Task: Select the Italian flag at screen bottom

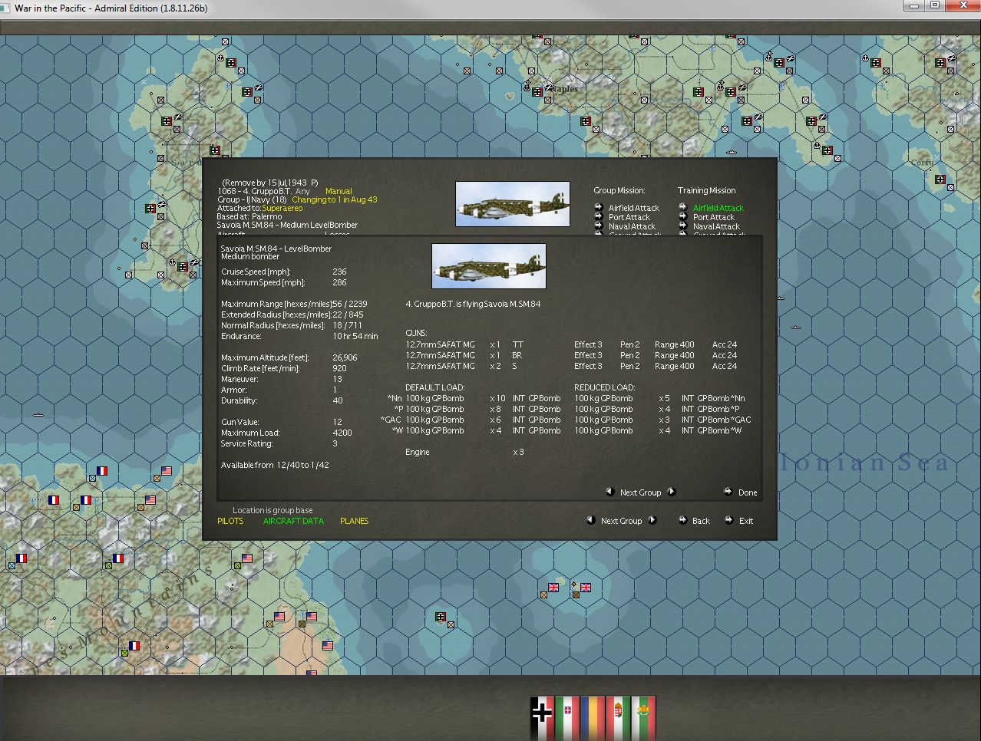Action: (x=567, y=718)
